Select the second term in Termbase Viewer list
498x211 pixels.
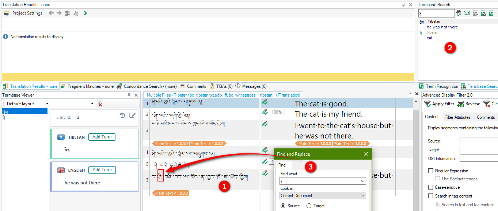pos(24,117)
